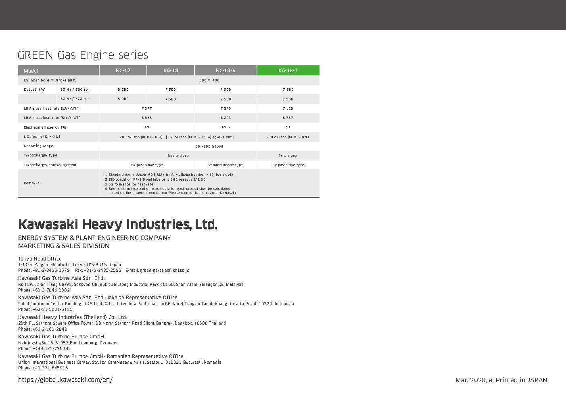This screenshot has height=400, width=566.
Task: Click the 'Single stage' cell
Action: pos(178,156)
